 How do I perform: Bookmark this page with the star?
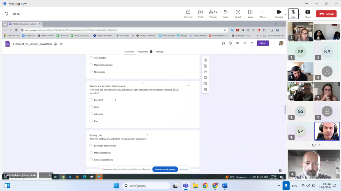point(225,30)
